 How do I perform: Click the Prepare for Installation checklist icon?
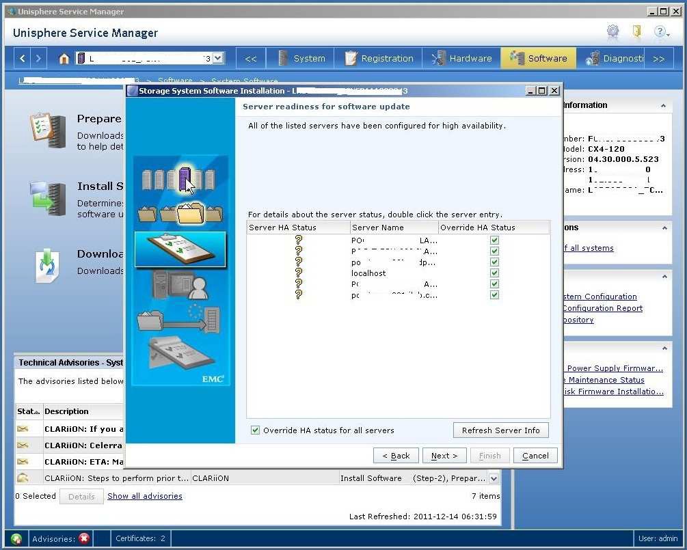coord(48,130)
